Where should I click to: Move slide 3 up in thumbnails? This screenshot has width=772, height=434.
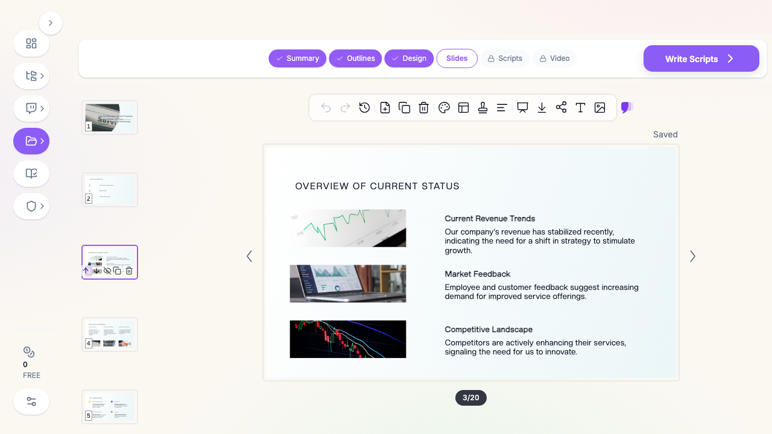click(86, 271)
